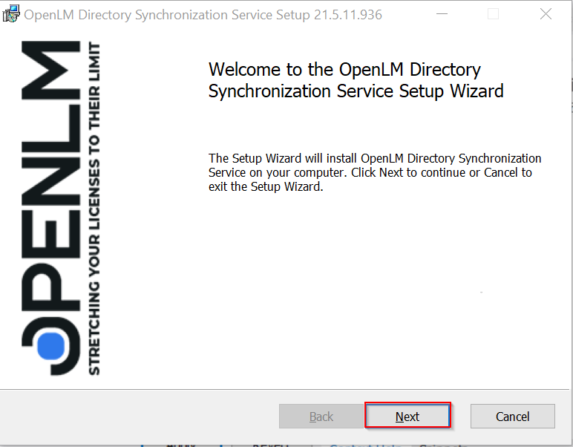This screenshot has width=573, height=447.
Task: Click the 'Stretching Your Licenses' vertical tagline
Action: tap(94, 208)
